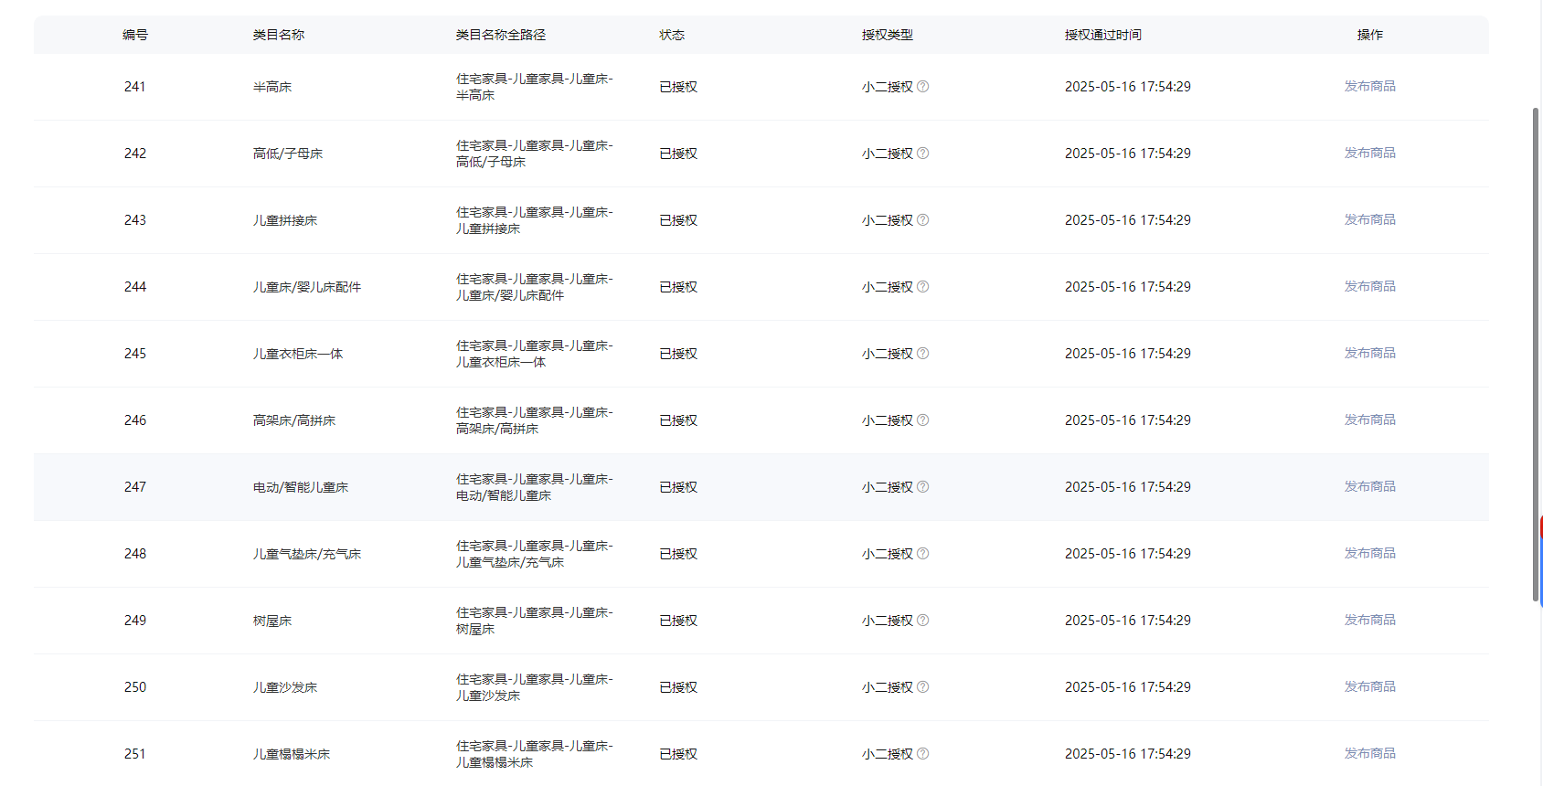Click 发布商品 for 儿童拼接床
This screenshot has height=786, width=1543.
coord(1369,219)
